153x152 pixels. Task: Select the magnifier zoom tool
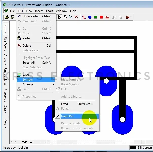tap(70, 17)
